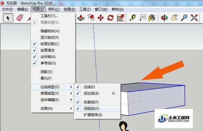Enable 雾化(F) fog
Screen dimensions: 203x131
click(53, 78)
